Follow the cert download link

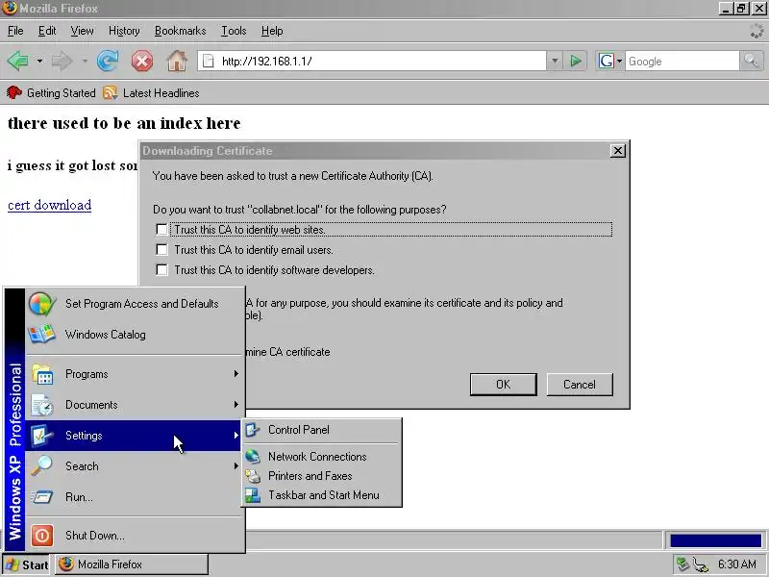coord(50,205)
